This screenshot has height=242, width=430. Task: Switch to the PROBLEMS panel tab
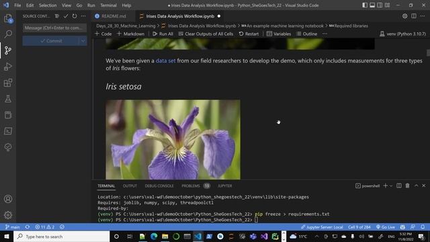tap(196, 186)
